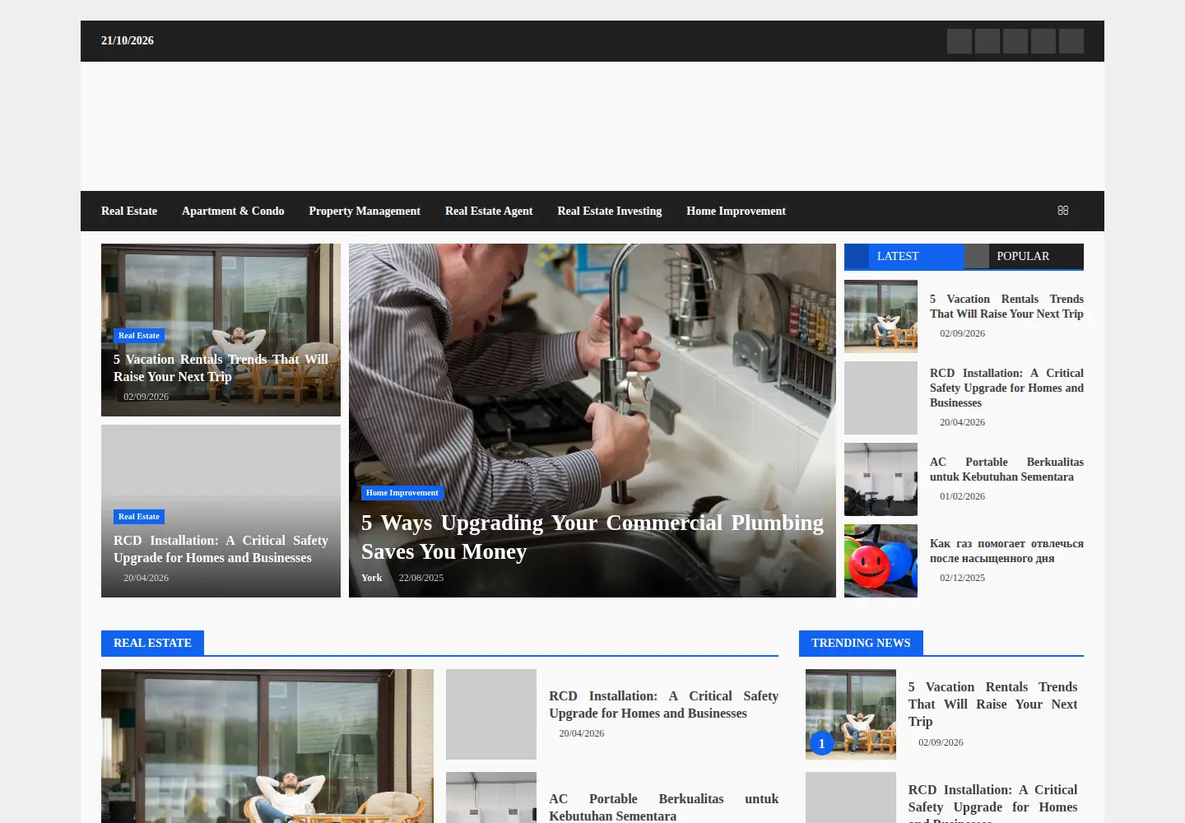Switch to the POPULAR tab
The width and height of the screenshot is (1185, 823).
coord(1024,256)
